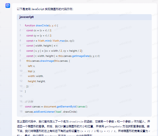Click the blue assistant avatar icon
Viewport: 158px width, 136px height.
click(x=8, y=5)
